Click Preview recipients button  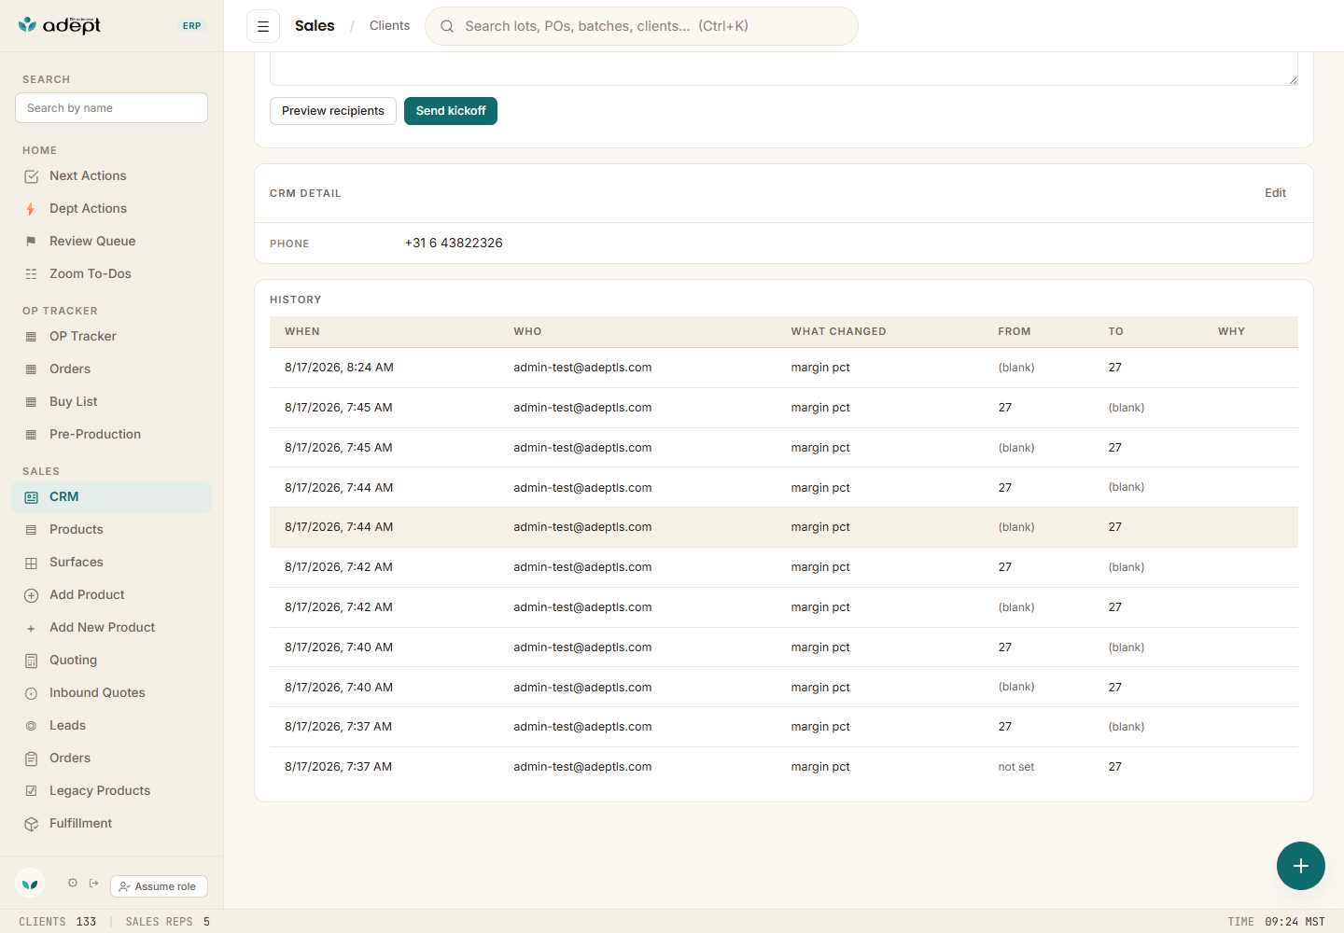click(333, 111)
